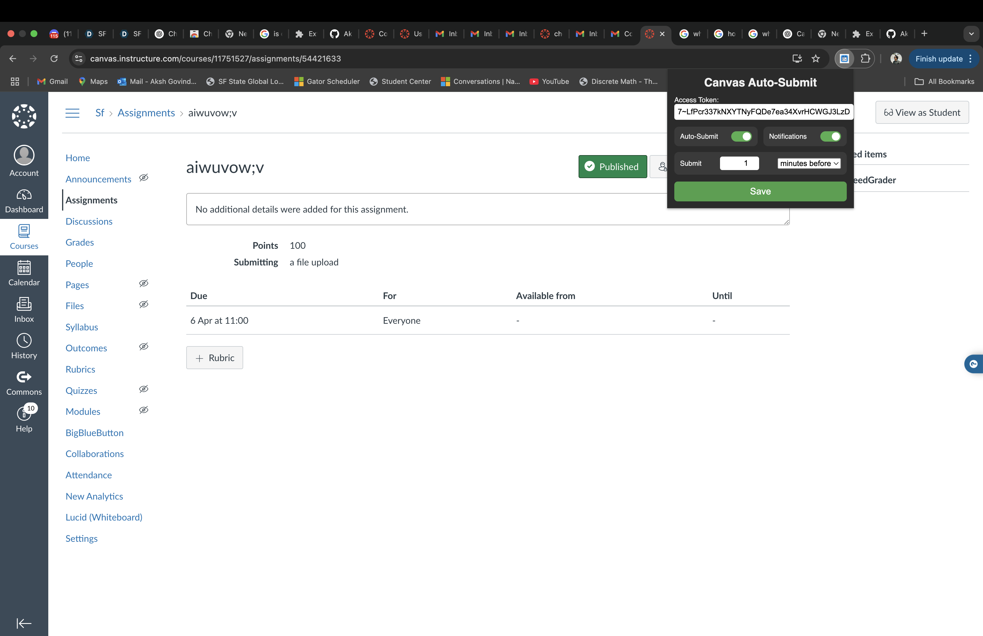
Task: Turn off the Notifications toggle
Action: [x=830, y=137]
